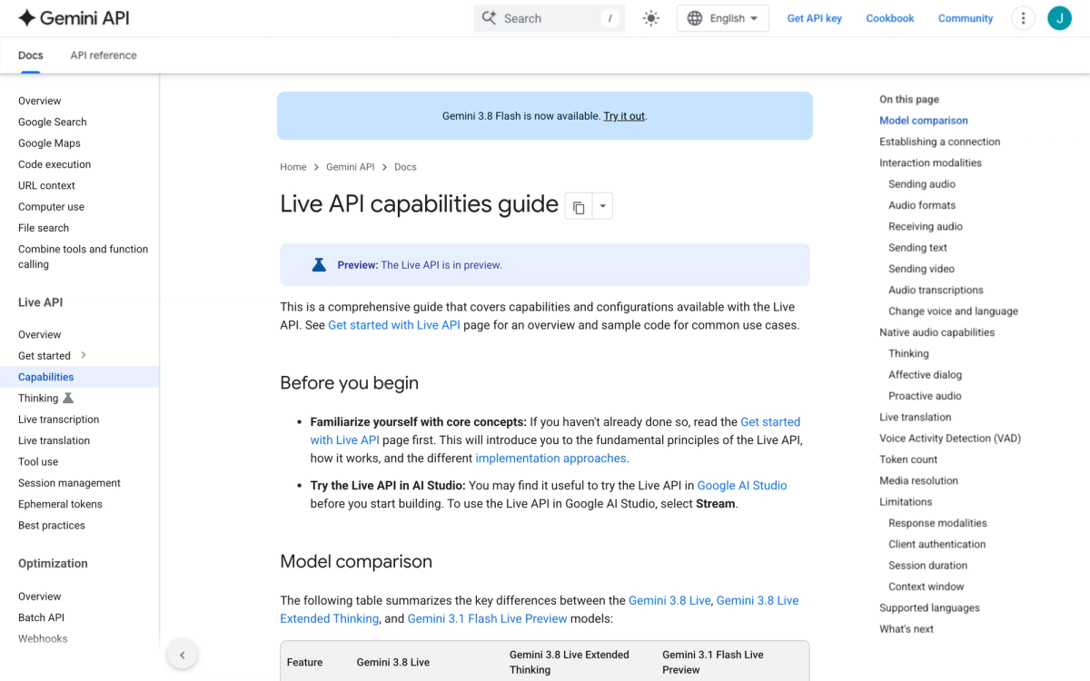The width and height of the screenshot is (1090, 681).
Task: Open the user account avatar J
Action: pyautogui.click(x=1059, y=18)
